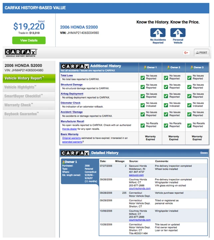Click the Owner 3 person icon in table header
214x240 pixels.
(x=192, y=67)
